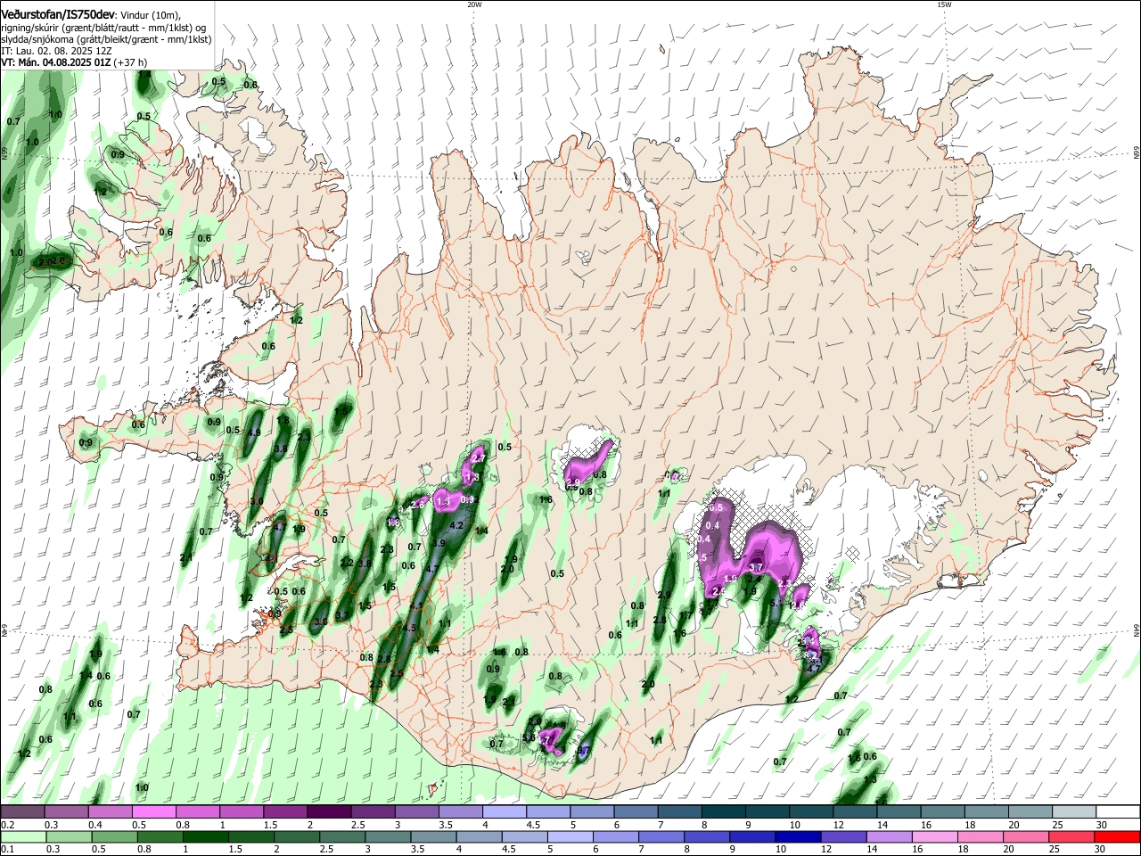Click lower legend swatch between 25 and 30
Viewport: 1141px width, 856px height.
click(1072, 837)
